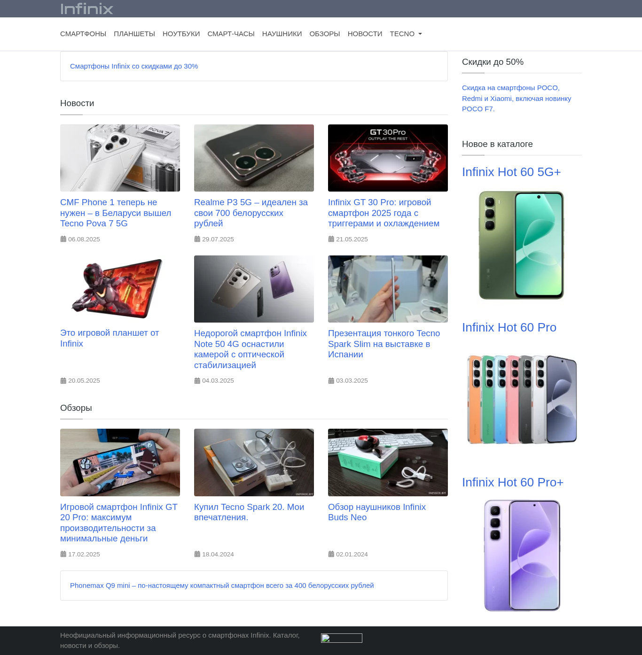Click Realme P3 5G phone thumbnail

coord(254,158)
